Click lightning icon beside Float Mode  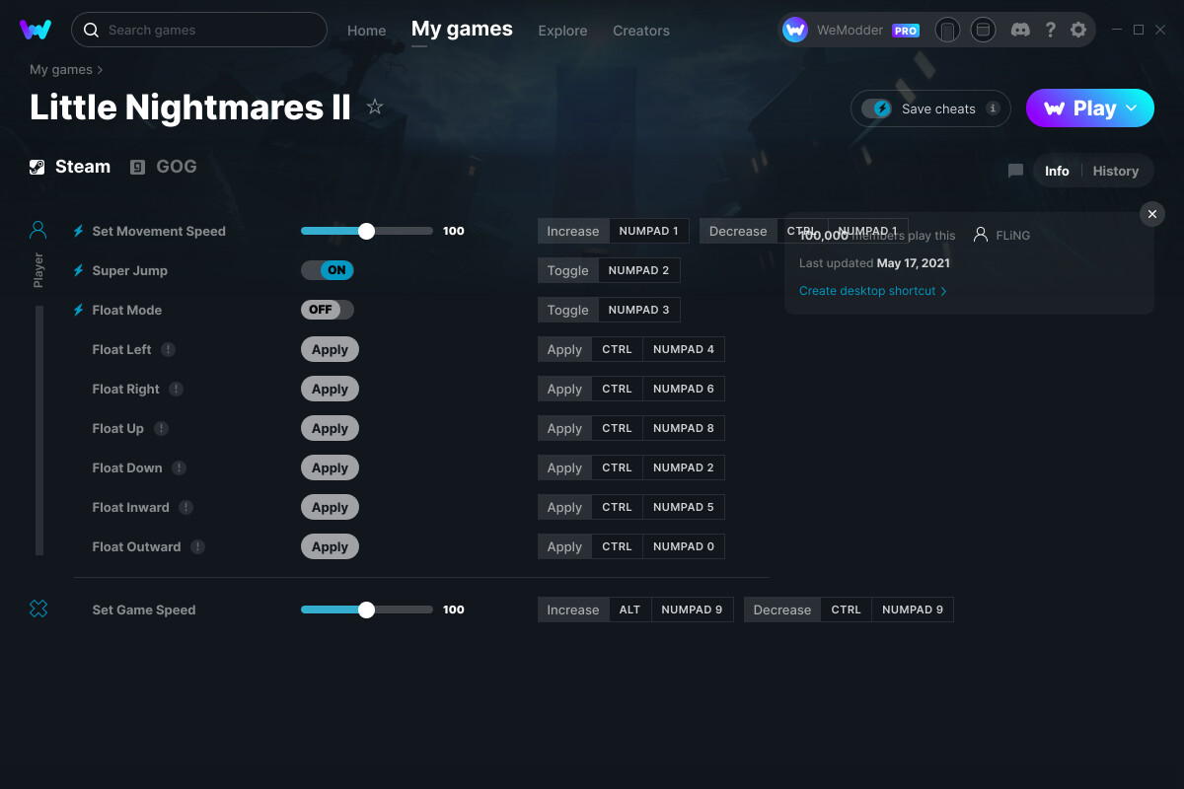(x=79, y=310)
